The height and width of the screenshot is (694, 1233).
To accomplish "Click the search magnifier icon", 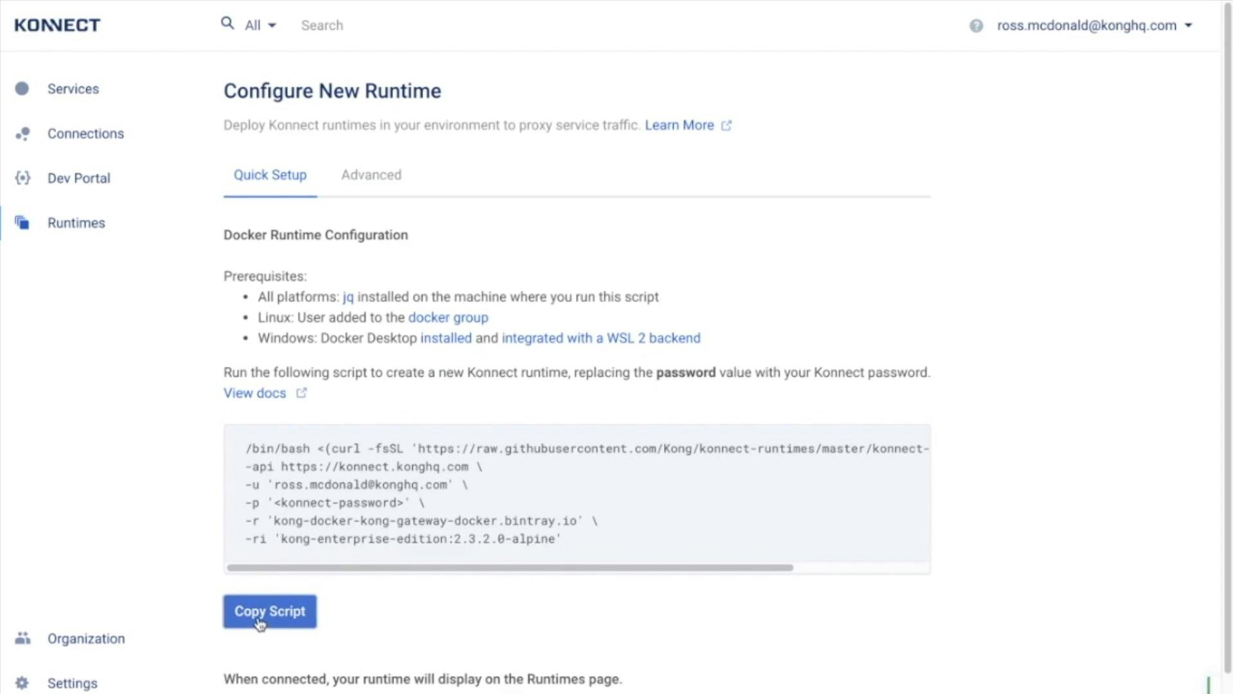I will (x=227, y=24).
